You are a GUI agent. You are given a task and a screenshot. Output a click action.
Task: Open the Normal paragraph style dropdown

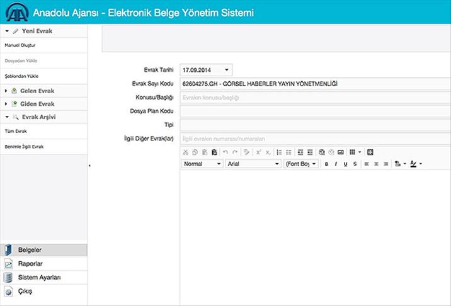pos(202,164)
